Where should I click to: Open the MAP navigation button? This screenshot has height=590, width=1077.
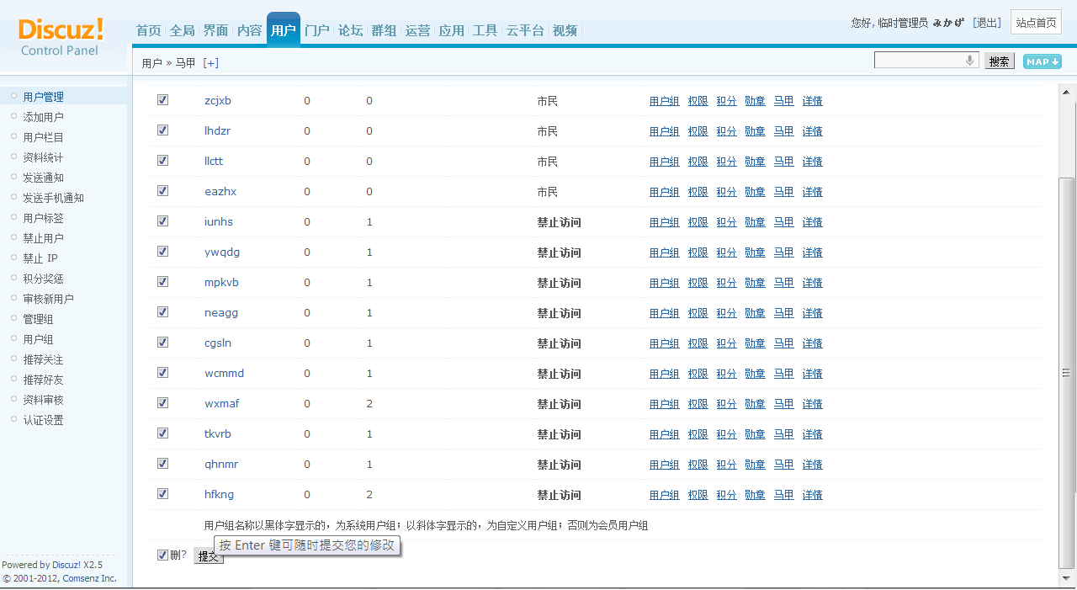coord(1042,61)
